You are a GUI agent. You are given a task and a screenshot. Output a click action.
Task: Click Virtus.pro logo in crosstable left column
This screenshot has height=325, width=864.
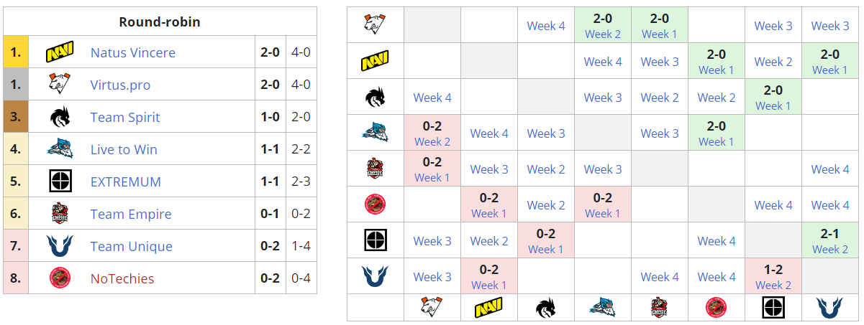click(375, 26)
